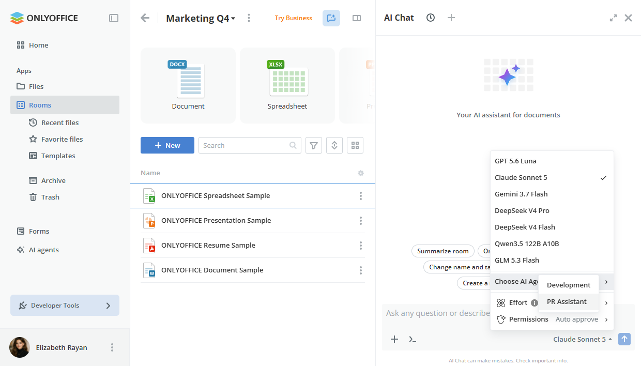641x366 pixels.
Task: Click the presentation file icon in list
Action: (149, 221)
